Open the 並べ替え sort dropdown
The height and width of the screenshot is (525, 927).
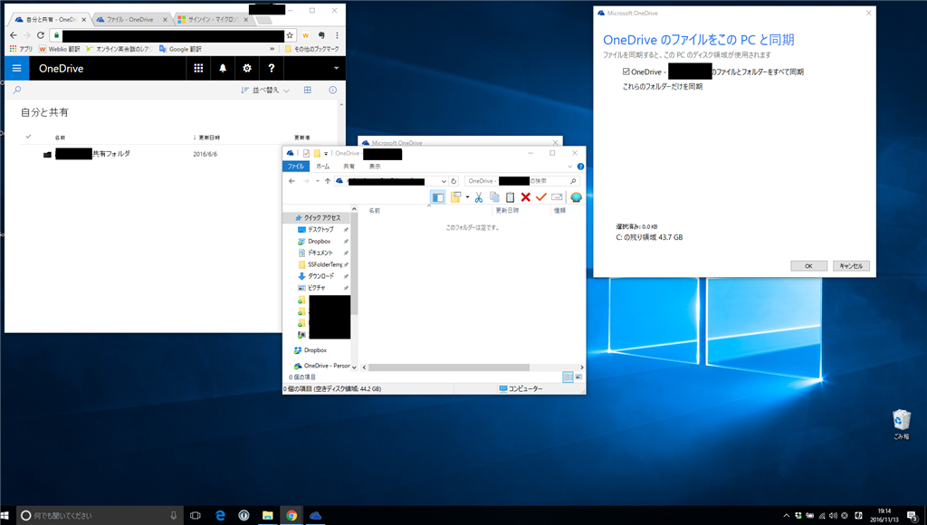click(265, 90)
